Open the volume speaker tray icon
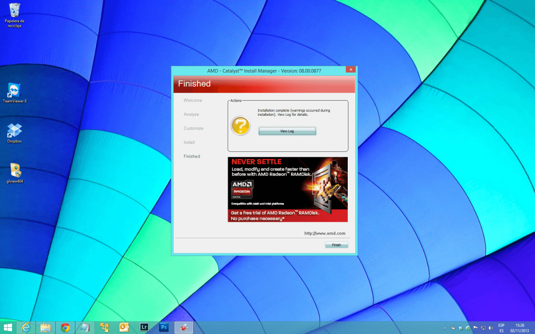 tap(490, 328)
